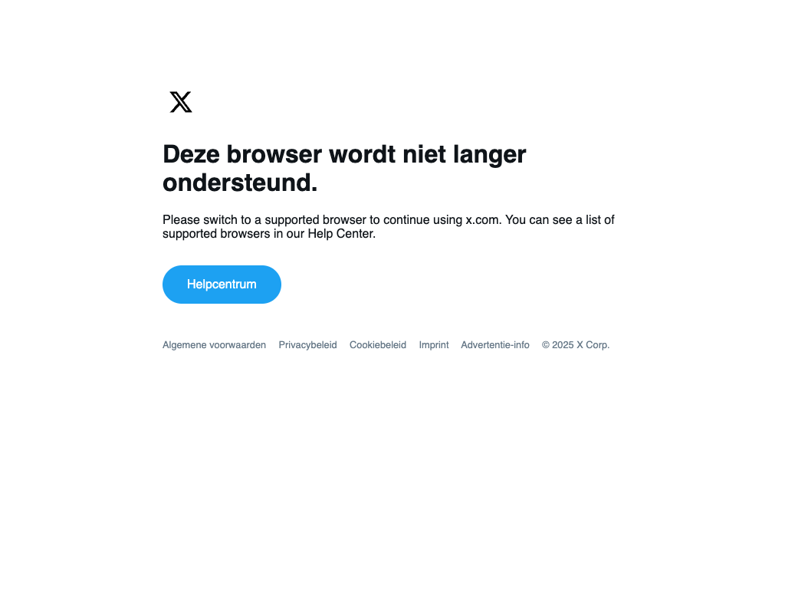The width and height of the screenshot is (785, 589).
Task: View the Cookiebeleid link
Action: tap(378, 345)
